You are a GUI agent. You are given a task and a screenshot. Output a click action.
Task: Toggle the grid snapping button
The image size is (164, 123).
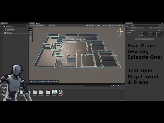click(50, 25)
